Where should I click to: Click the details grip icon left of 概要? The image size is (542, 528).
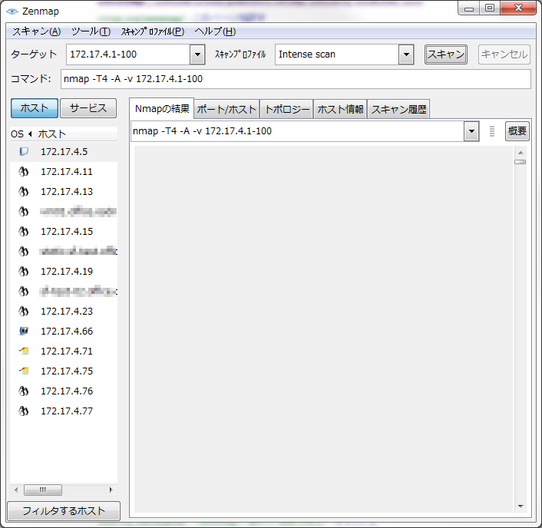click(492, 131)
